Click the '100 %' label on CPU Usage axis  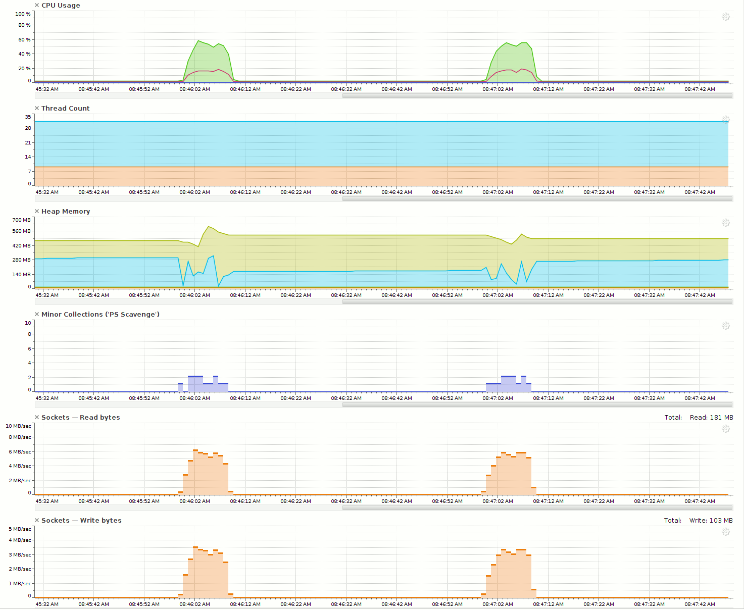click(x=23, y=14)
